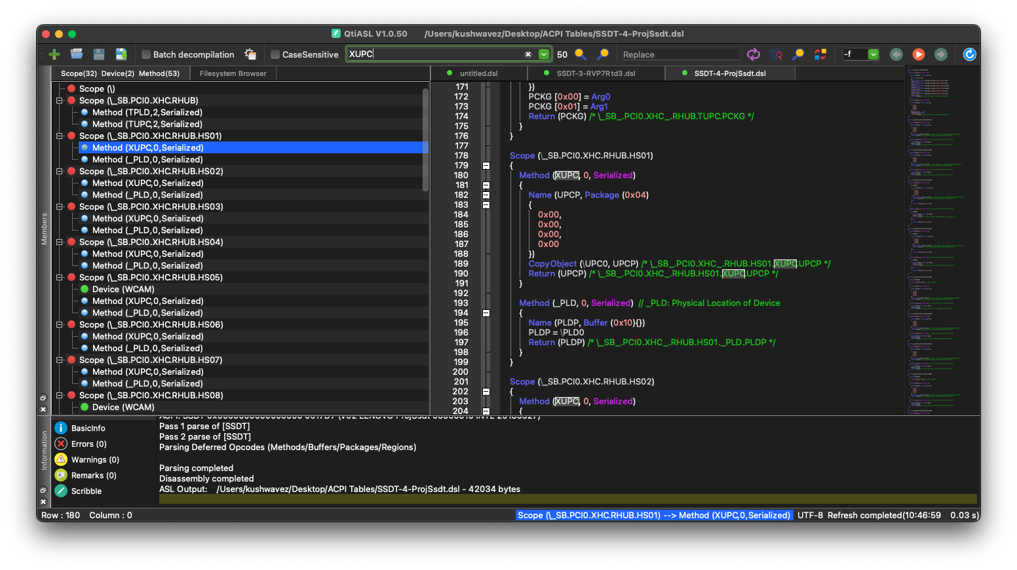Viewport: 1017px width, 570px height.
Task: Close the Information panel
Action: point(43,502)
